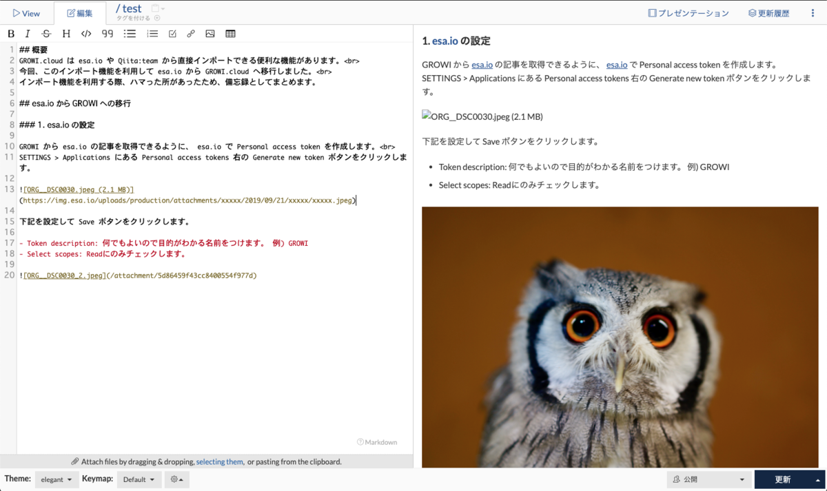Image resolution: width=827 pixels, height=491 pixels.
Task: Toggle the numbered list formatting
Action: [152, 33]
